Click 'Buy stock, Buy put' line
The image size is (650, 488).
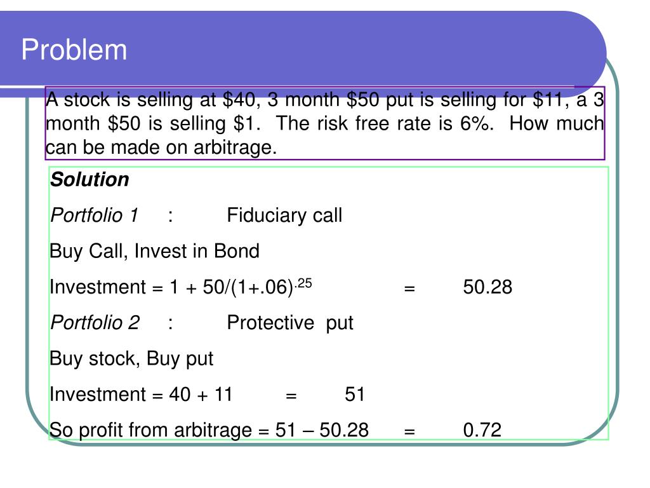(131, 359)
